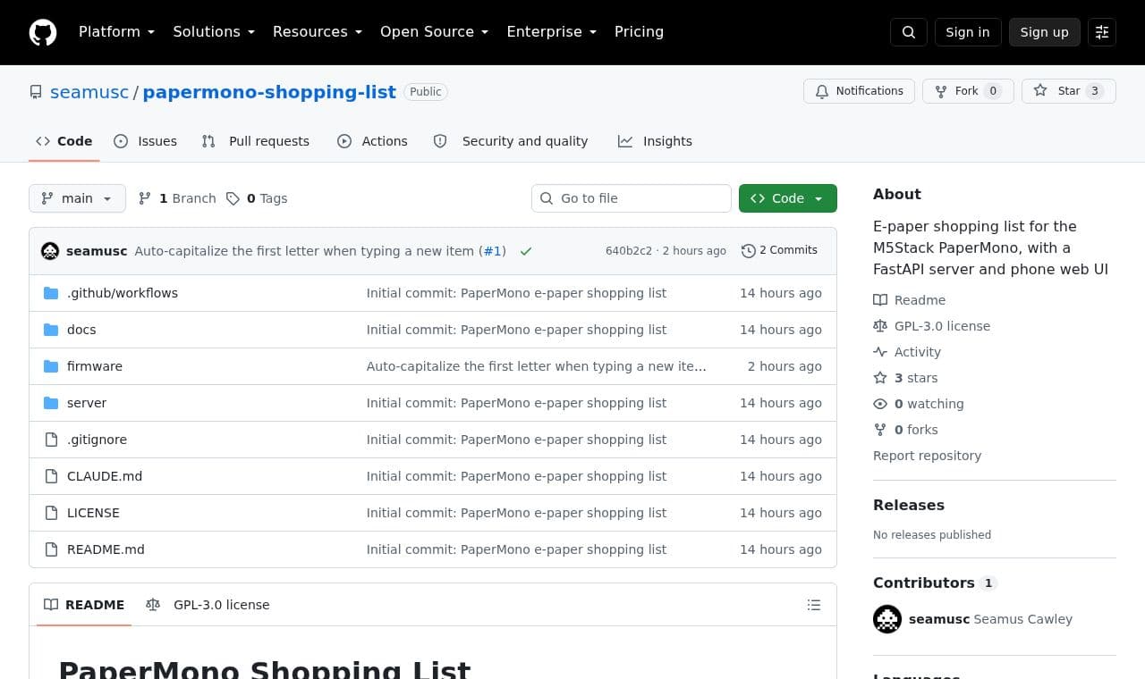Open the docs folder
The height and width of the screenshot is (679, 1145).
(x=81, y=330)
